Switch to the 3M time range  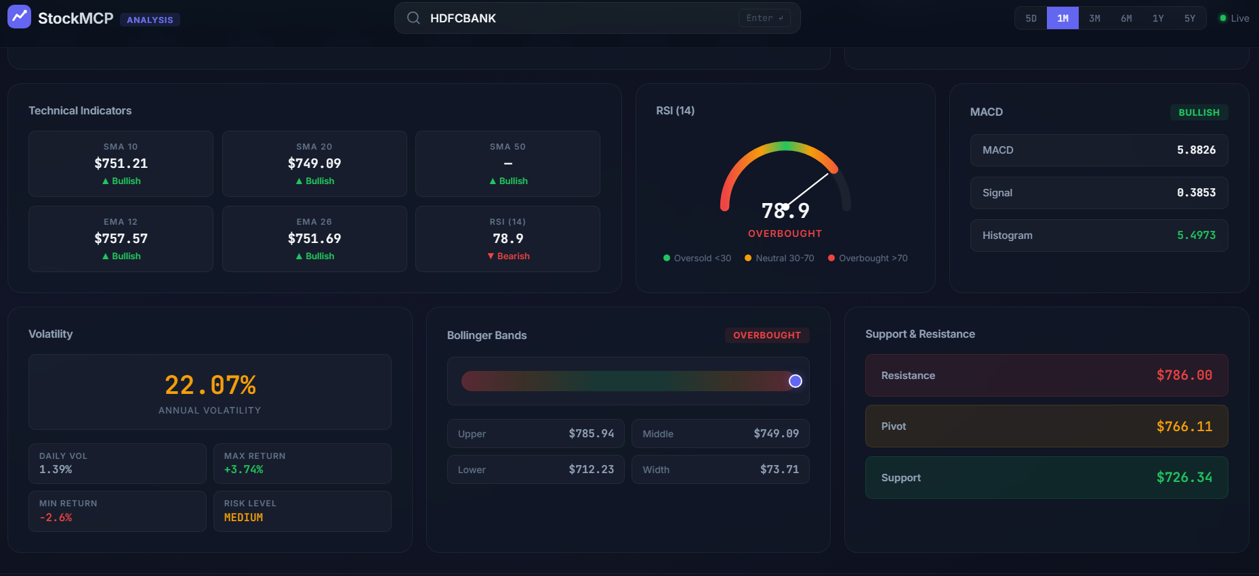pyautogui.click(x=1094, y=18)
